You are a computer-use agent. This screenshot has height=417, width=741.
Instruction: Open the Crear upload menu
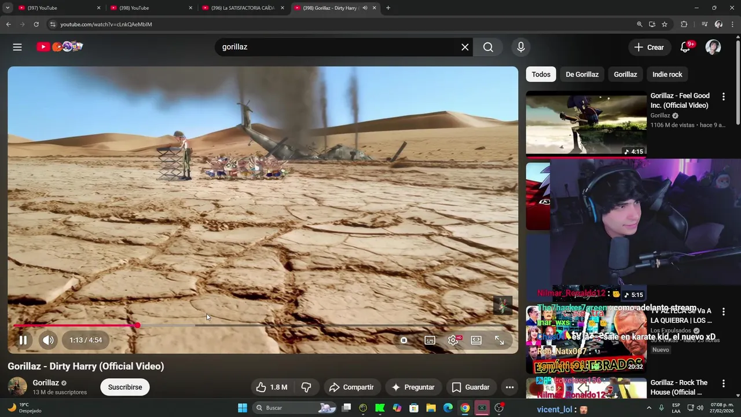pos(649,47)
